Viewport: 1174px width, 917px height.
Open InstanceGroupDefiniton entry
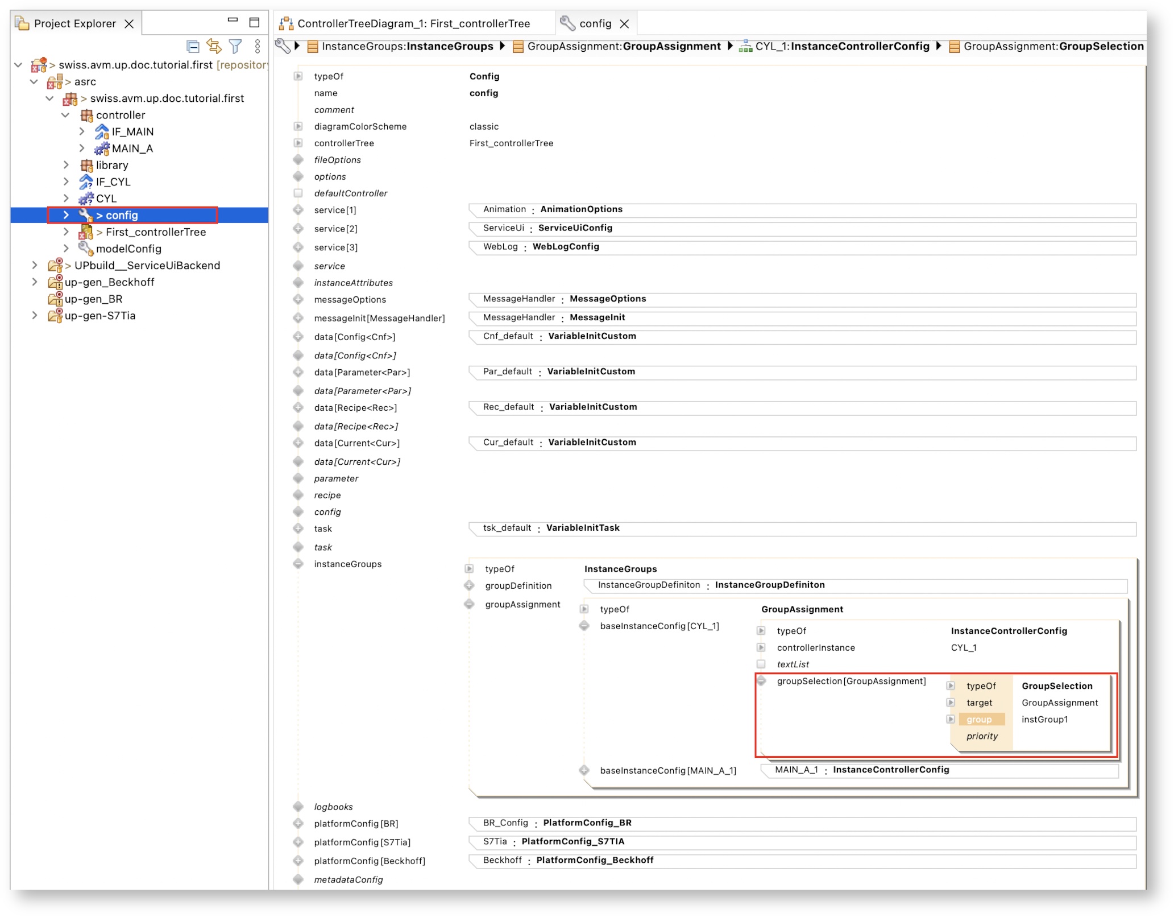(x=855, y=585)
